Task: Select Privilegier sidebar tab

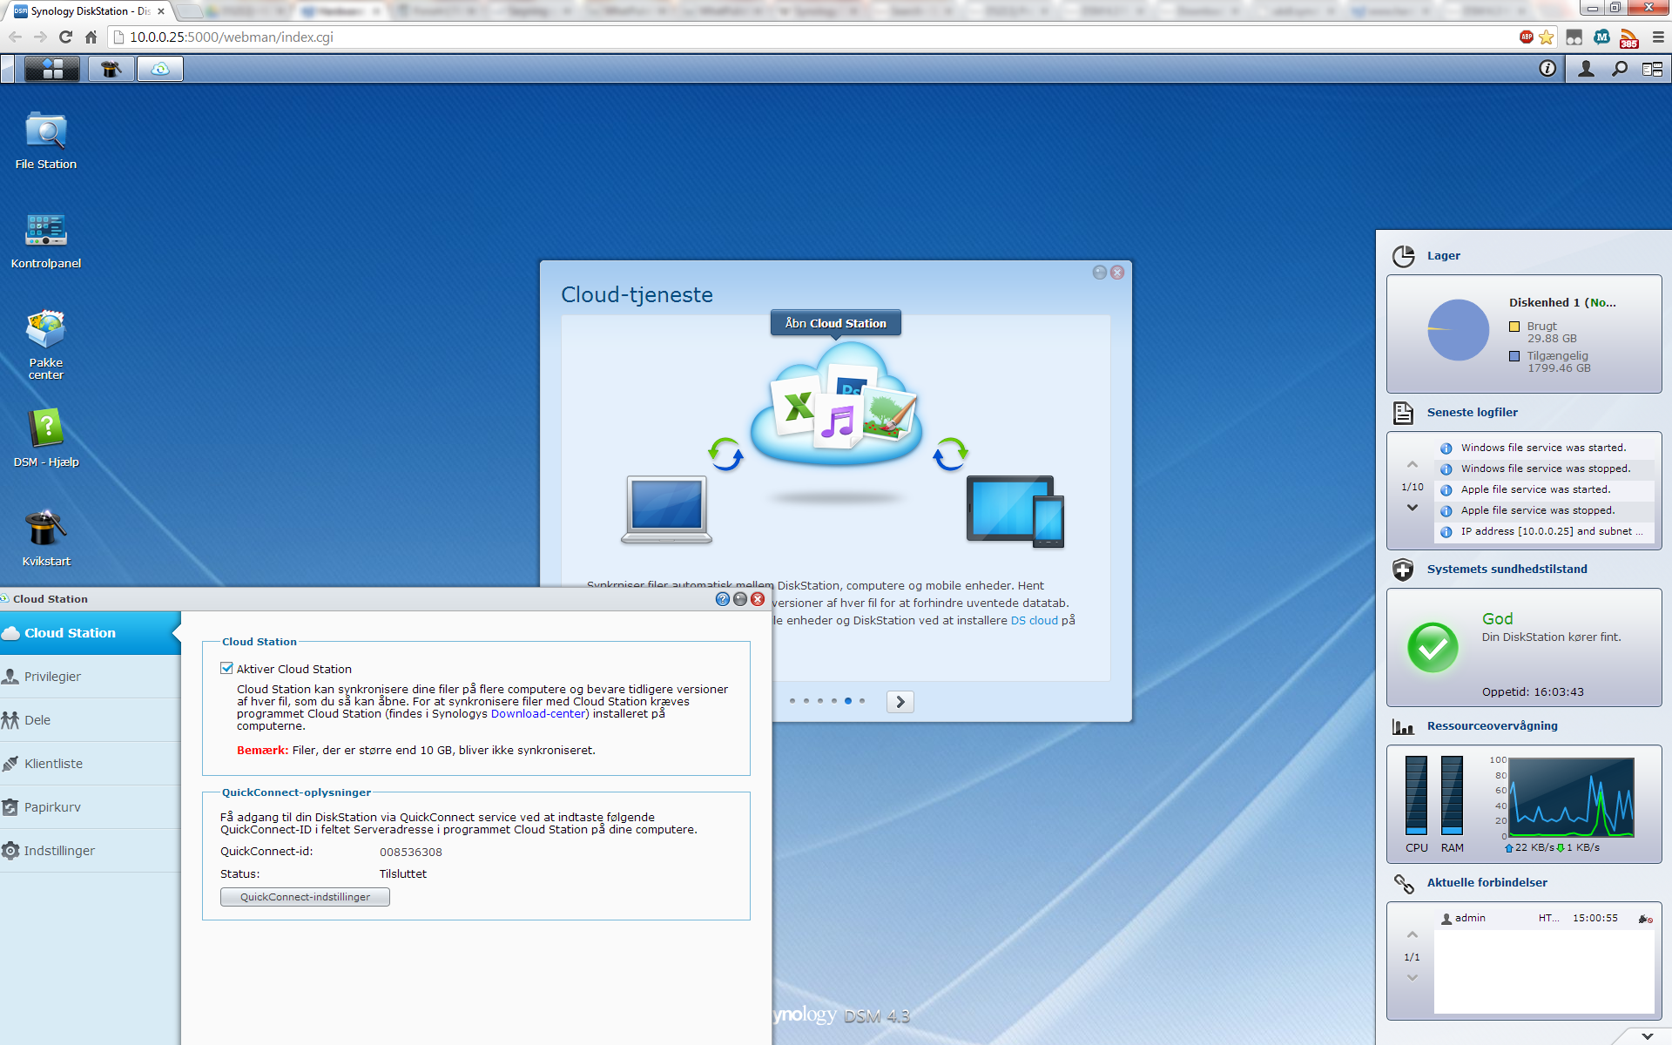Action: pos(90,677)
